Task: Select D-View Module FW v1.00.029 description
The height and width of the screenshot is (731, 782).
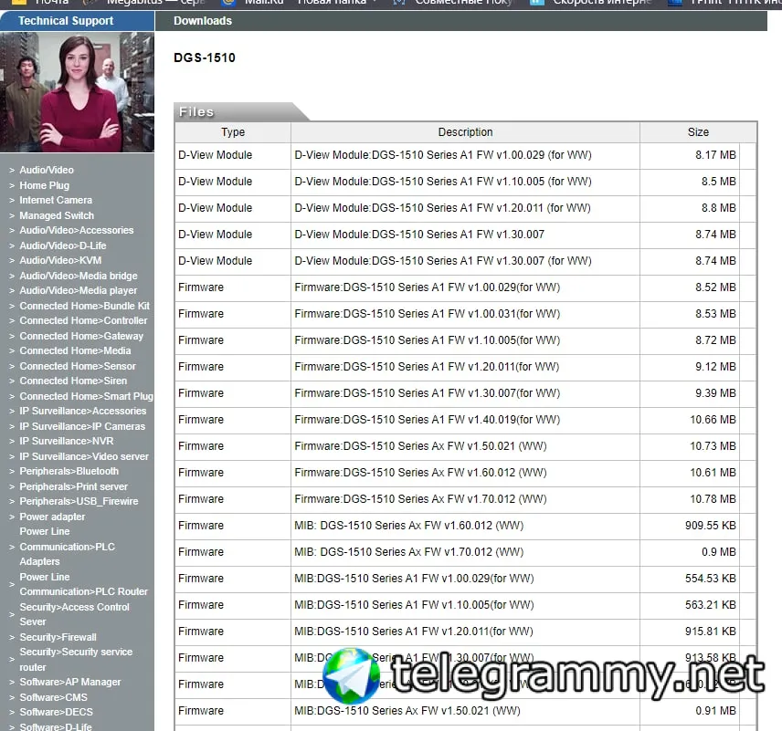Action: [443, 155]
